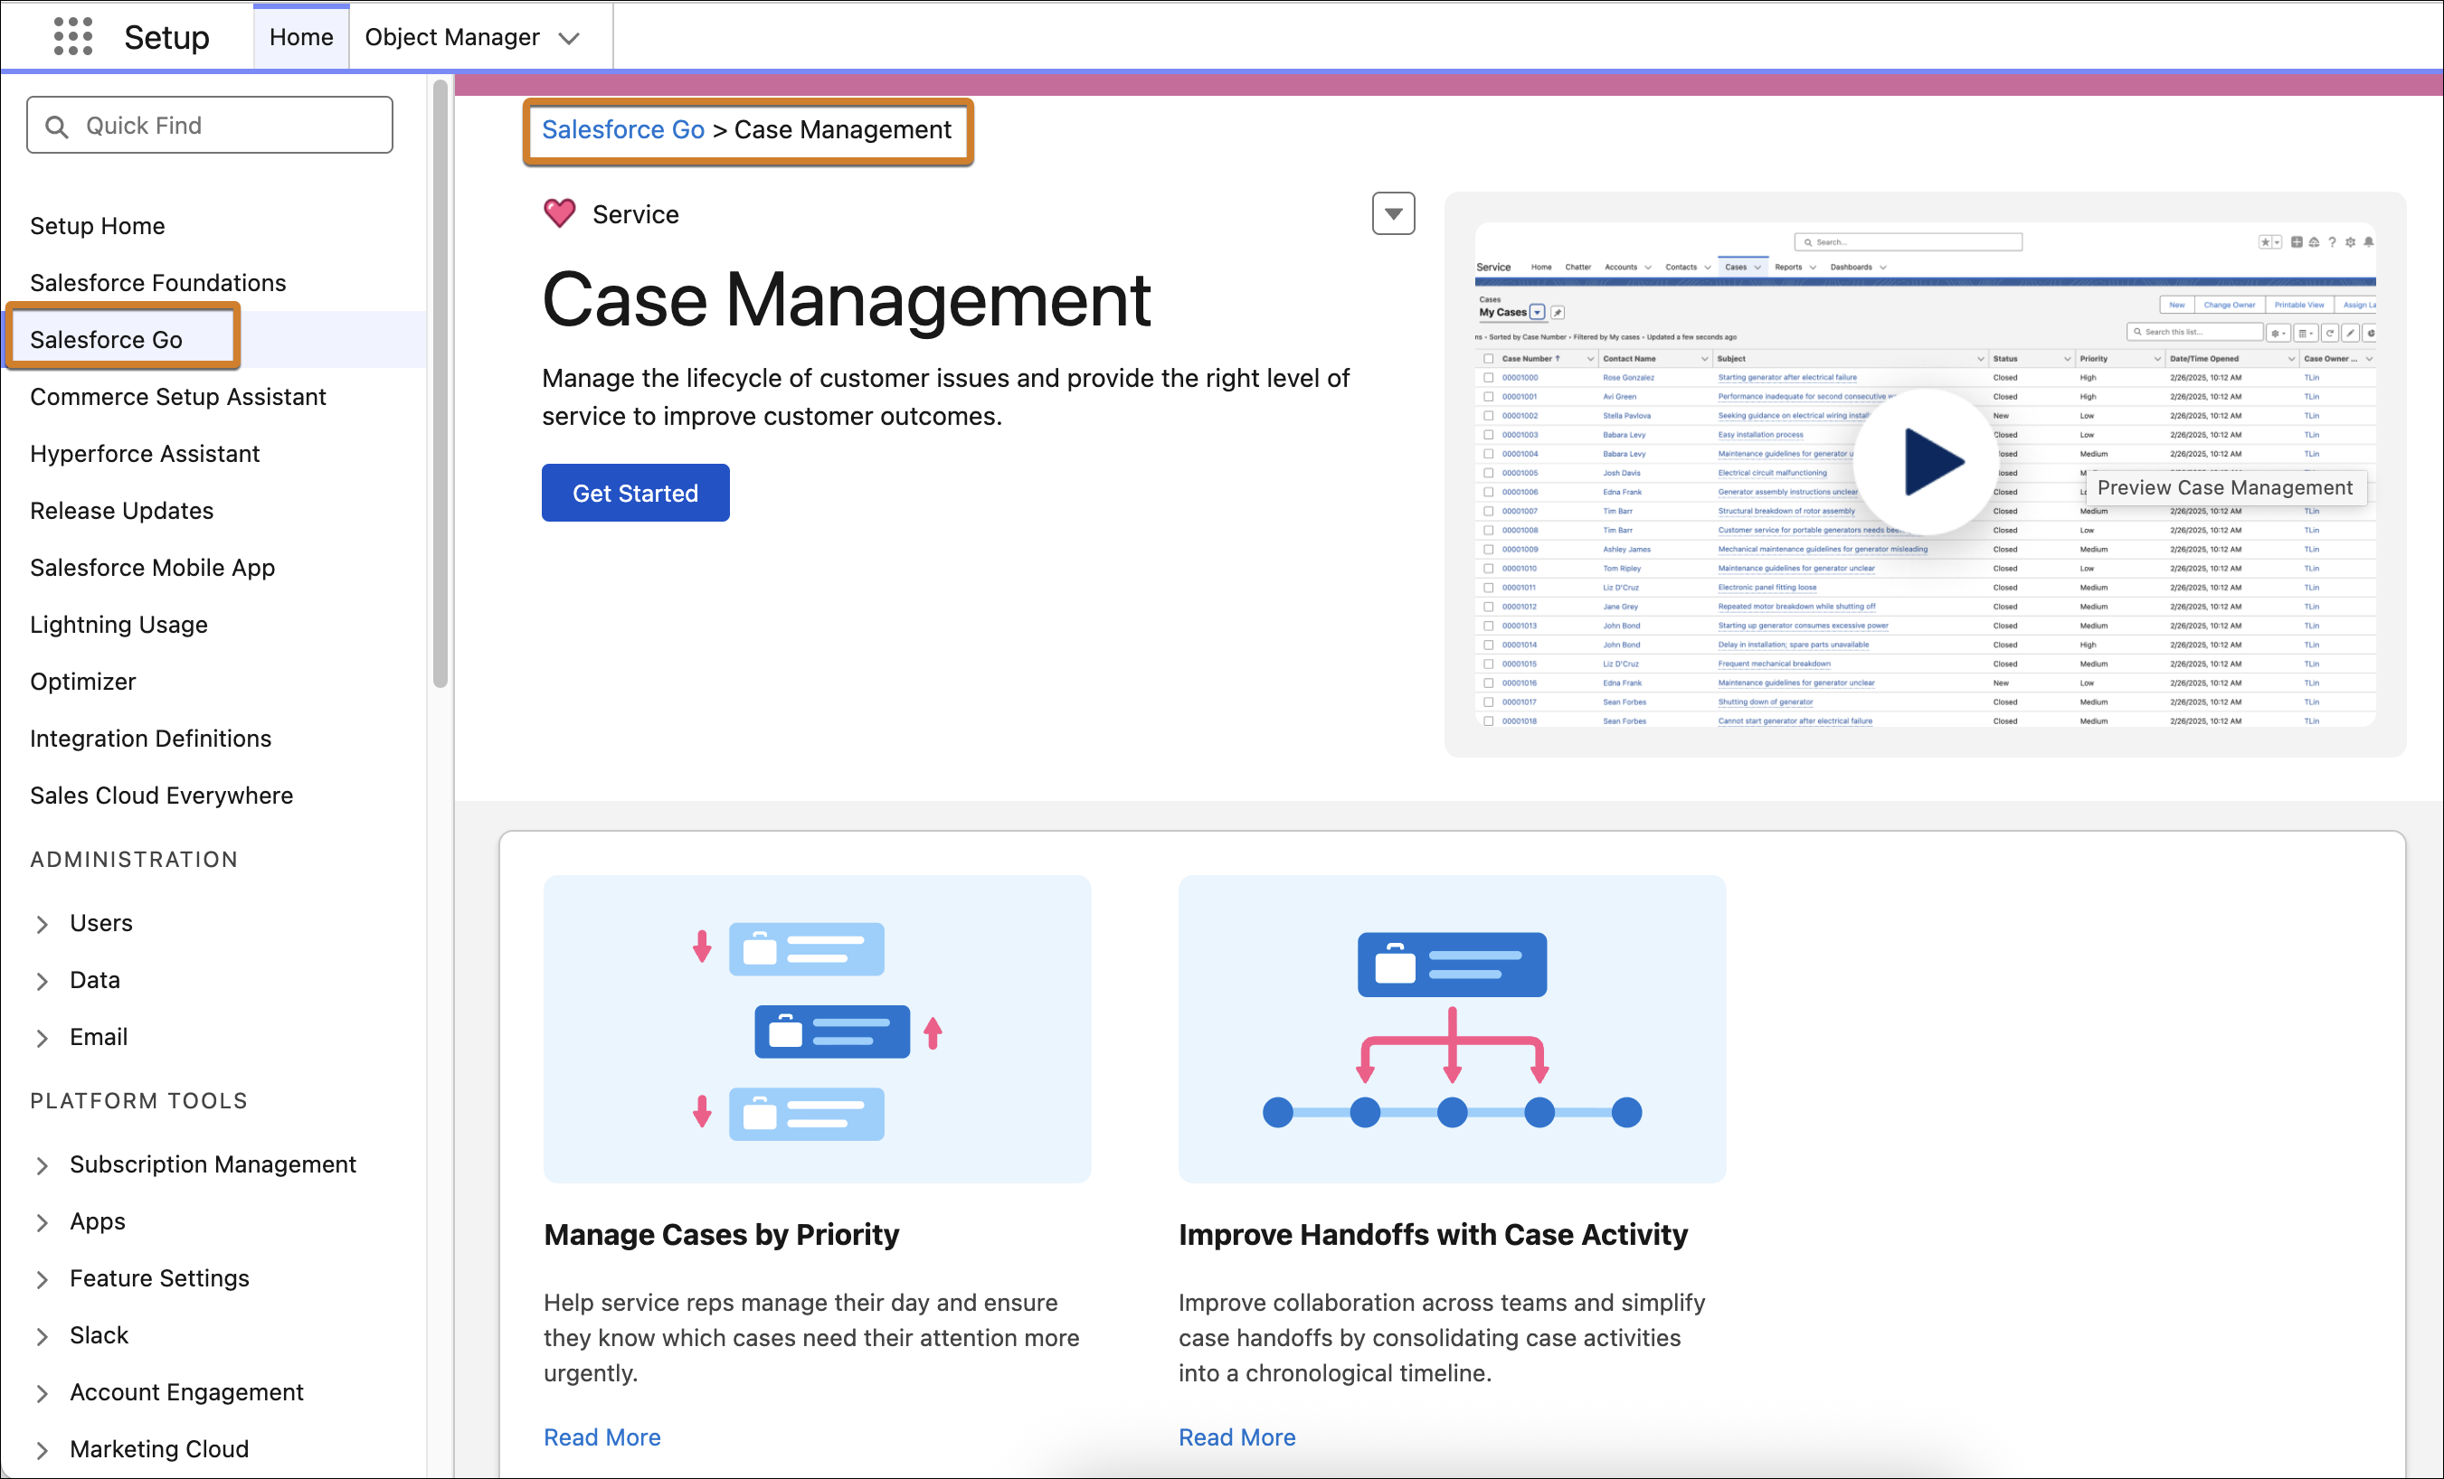2444x1479 pixels.
Task: Expand the Marketing Cloud section
Action: [42, 1450]
